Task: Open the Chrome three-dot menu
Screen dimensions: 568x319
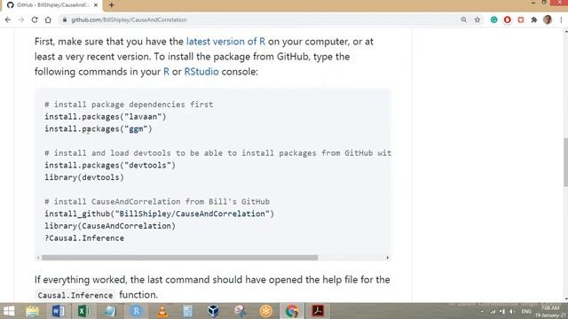Action: [561, 19]
